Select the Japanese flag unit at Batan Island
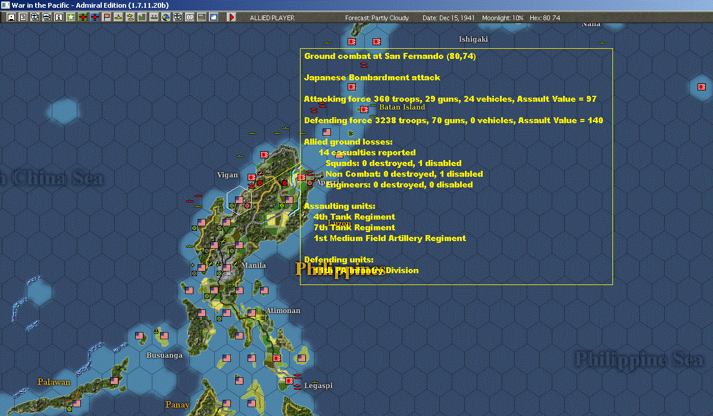Screen dimensions: 713x416 coord(364,109)
